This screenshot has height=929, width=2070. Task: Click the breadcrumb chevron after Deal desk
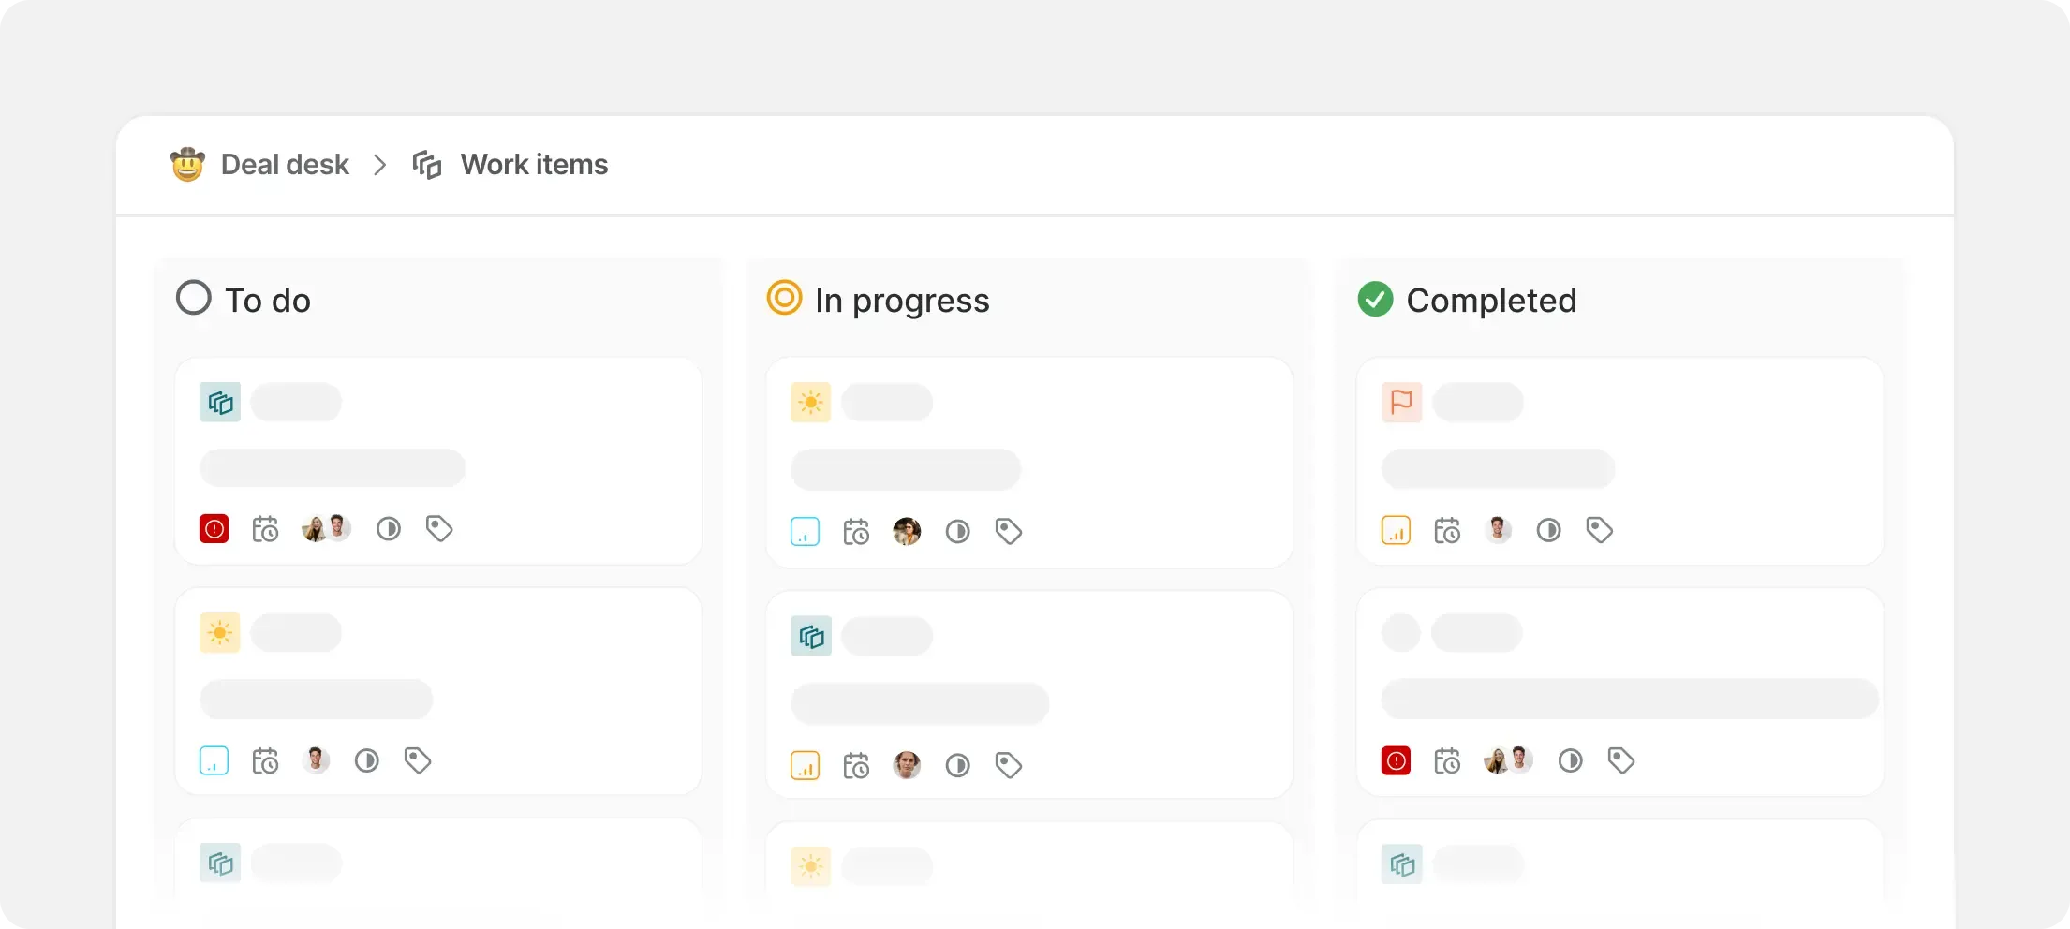[x=379, y=166]
